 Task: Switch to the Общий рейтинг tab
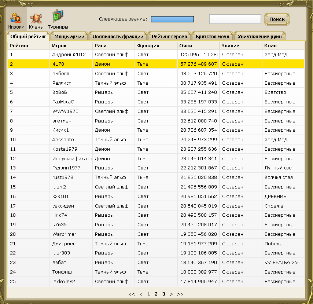click(28, 37)
